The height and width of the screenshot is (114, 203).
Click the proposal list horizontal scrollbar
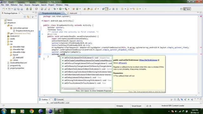79,88
